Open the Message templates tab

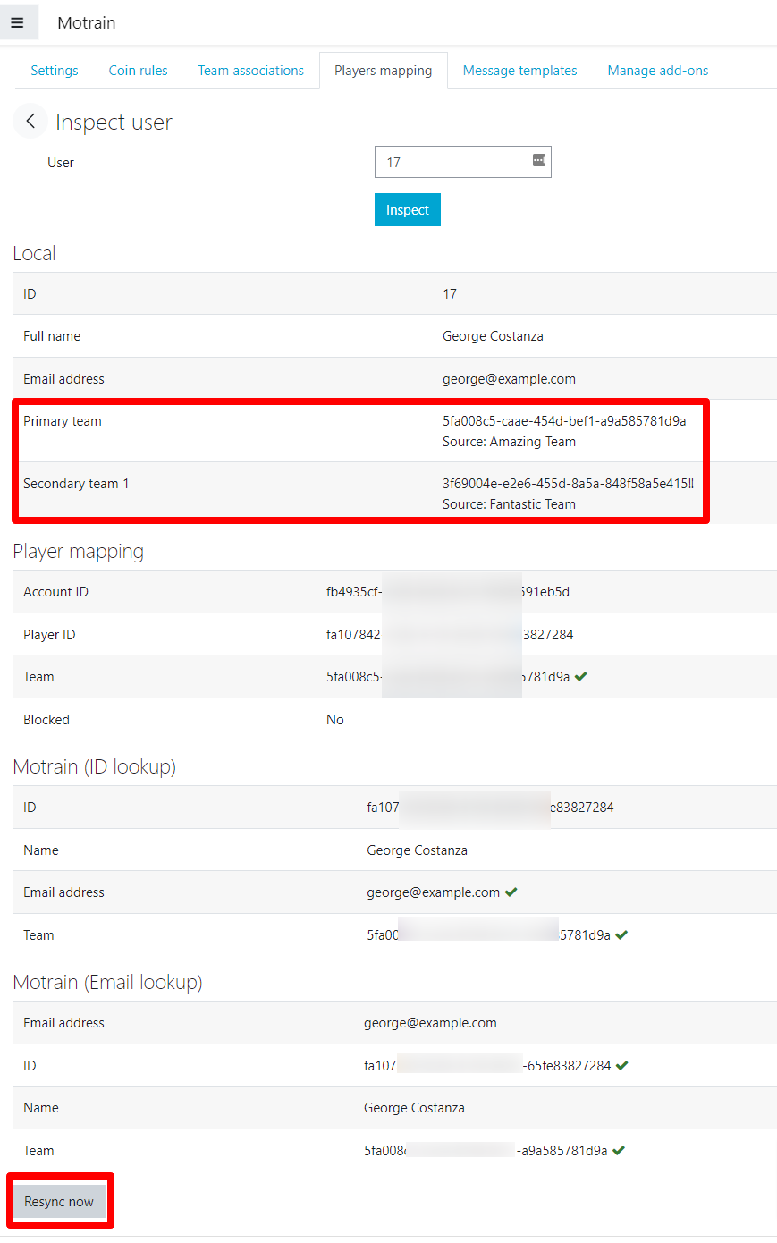point(520,71)
